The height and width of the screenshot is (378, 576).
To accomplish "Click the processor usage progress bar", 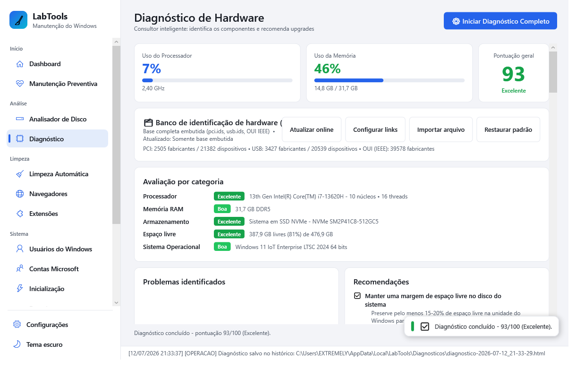I will 217,80.
